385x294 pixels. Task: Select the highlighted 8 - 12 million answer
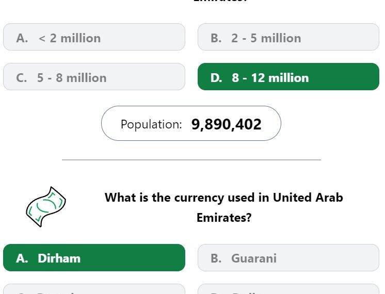coord(288,77)
